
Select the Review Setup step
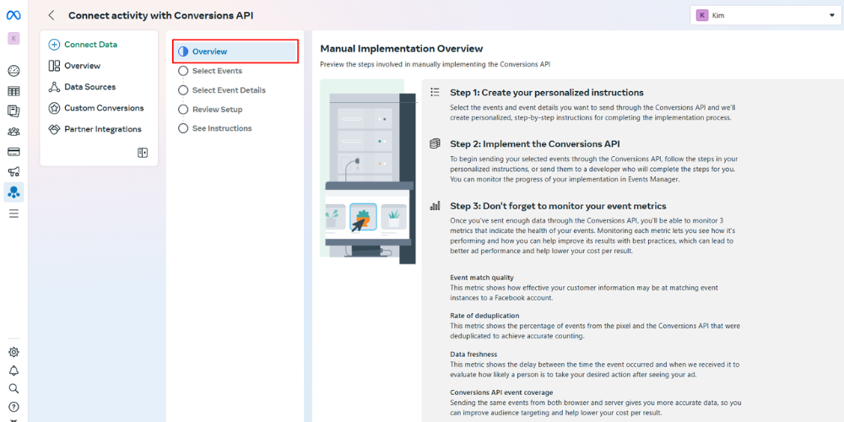click(x=210, y=109)
